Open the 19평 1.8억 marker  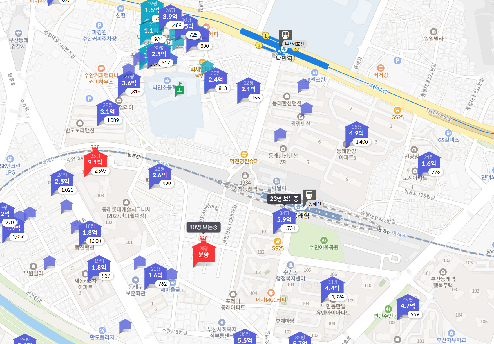point(99,267)
